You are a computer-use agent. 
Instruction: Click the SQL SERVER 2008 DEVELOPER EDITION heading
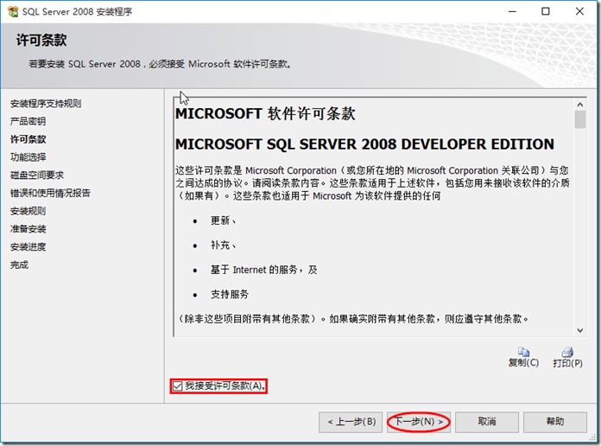[x=364, y=144]
